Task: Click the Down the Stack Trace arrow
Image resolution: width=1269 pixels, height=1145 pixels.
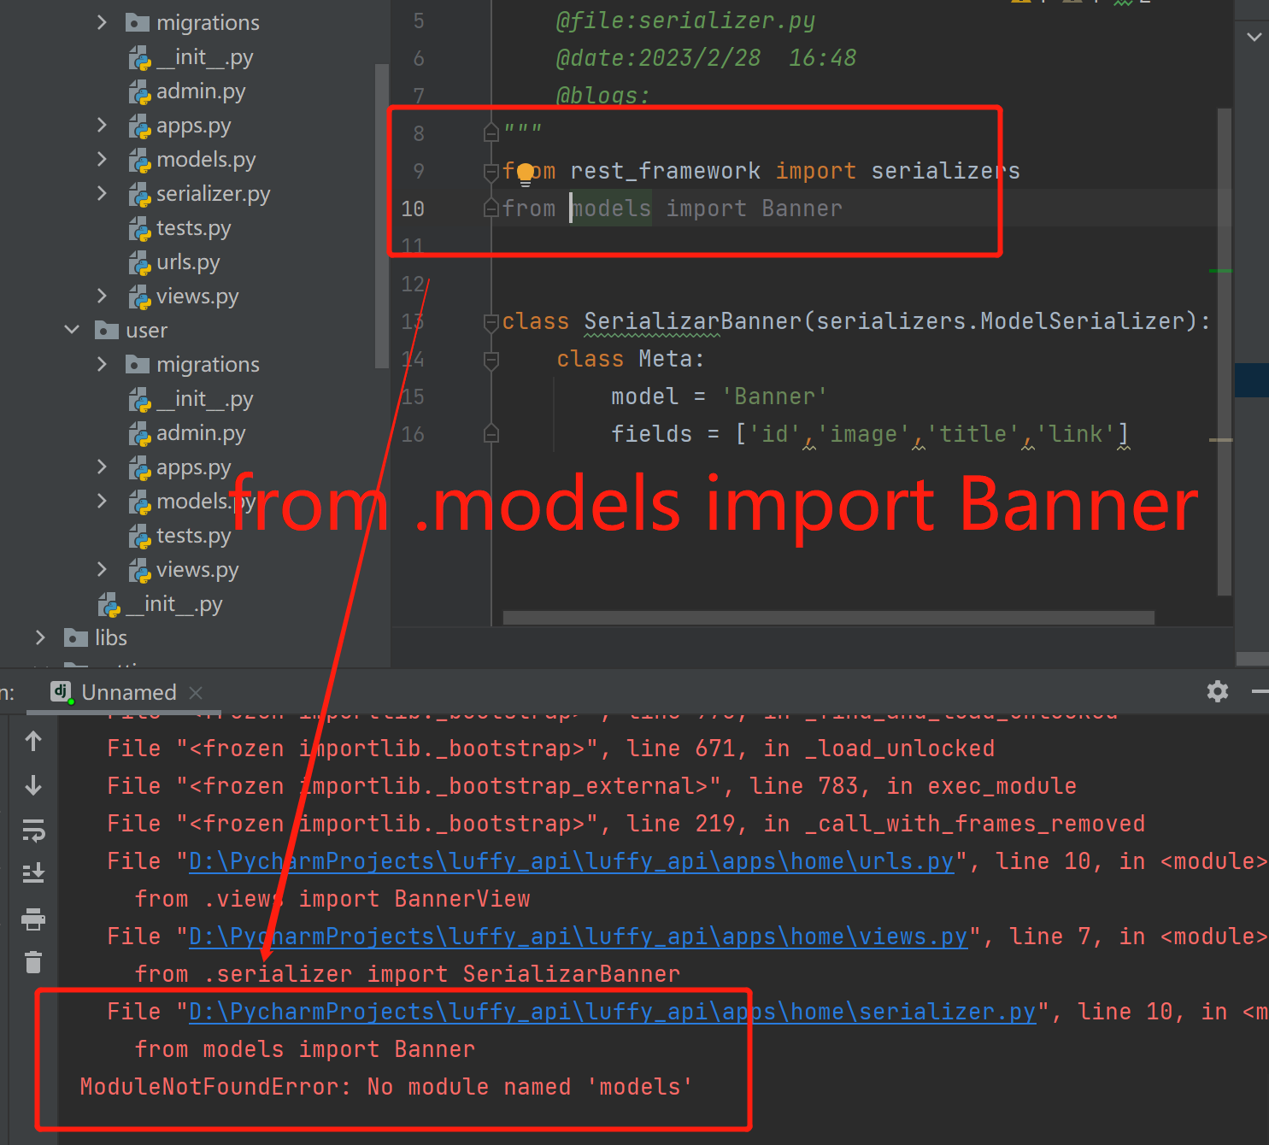Action: (x=33, y=785)
